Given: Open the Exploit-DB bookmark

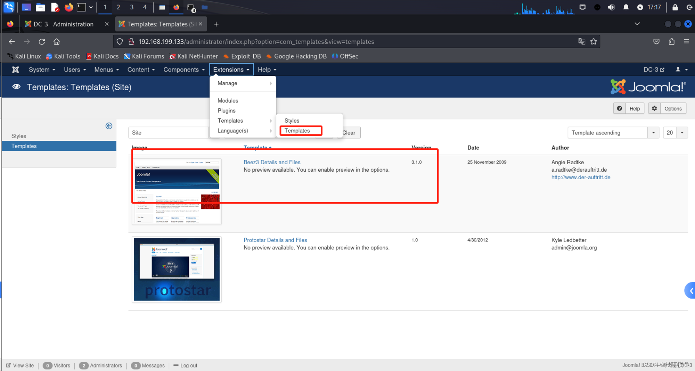Looking at the screenshot, I should (x=242, y=56).
